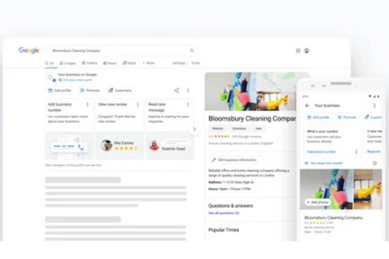
Task: Click the desktop views this month link
Action: point(77,80)
